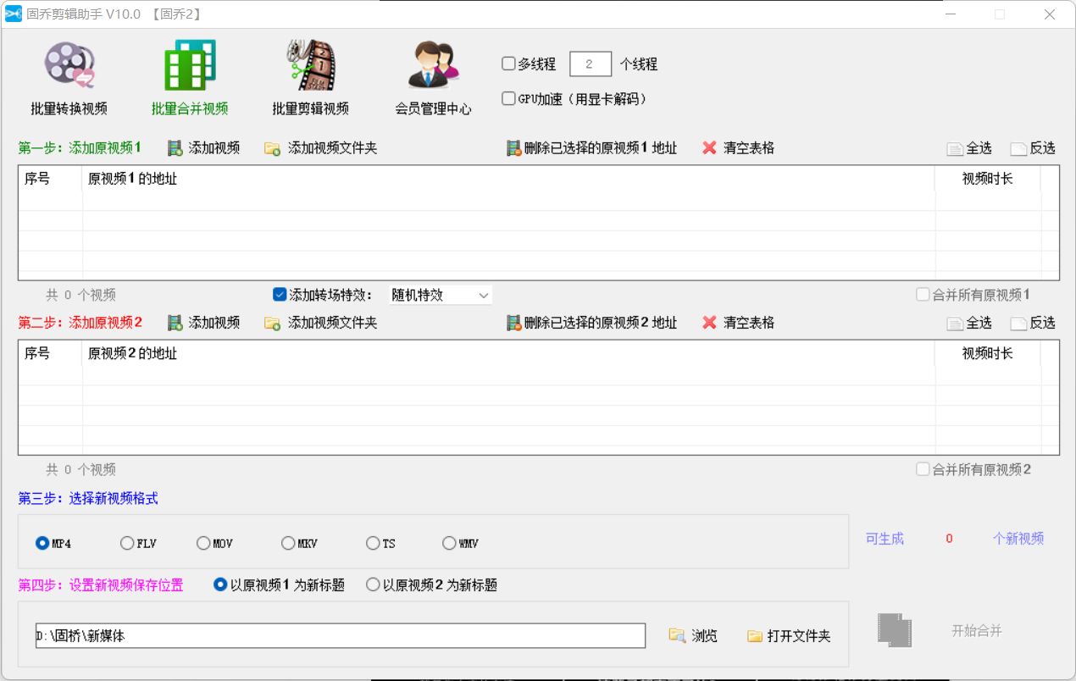This screenshot has height=681, width=1076.
Task: Choose 以原视频2为新标题 naming
Action: [373, 584]
